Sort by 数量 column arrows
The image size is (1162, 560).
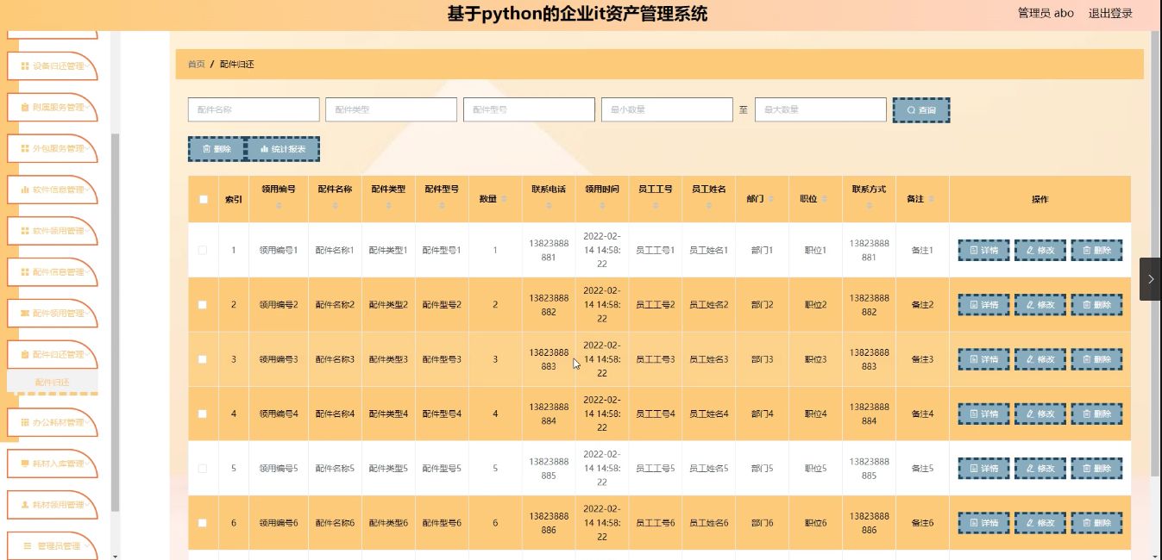point(504,200)
